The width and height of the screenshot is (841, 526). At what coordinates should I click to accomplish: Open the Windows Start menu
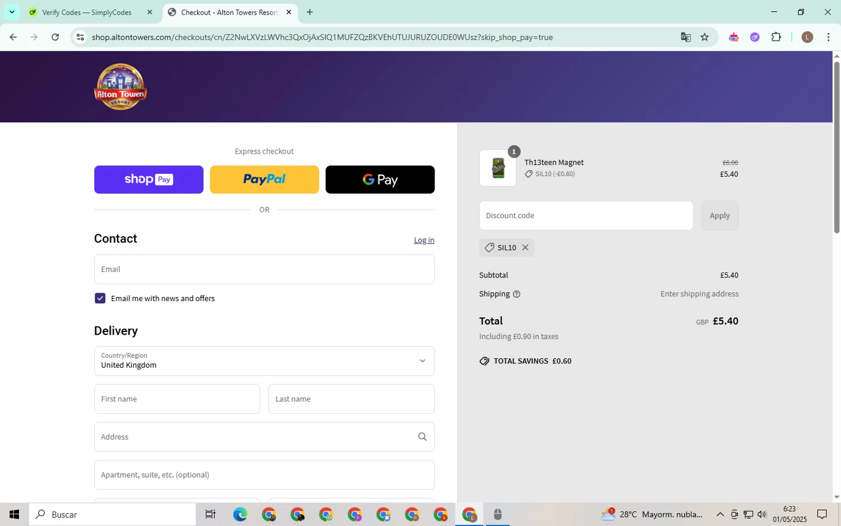pyautogui.click(x=15, y=514)
